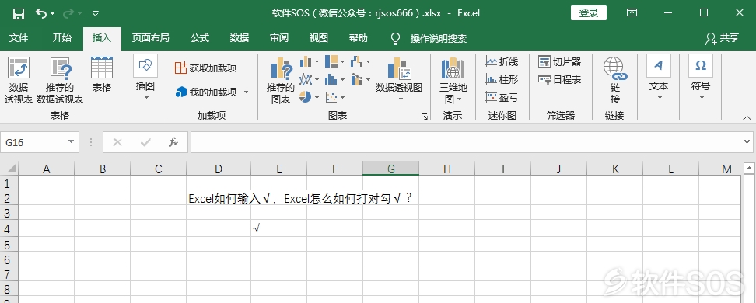
Task: Click the Share (共享) button
Action: [x=723, y=38]
